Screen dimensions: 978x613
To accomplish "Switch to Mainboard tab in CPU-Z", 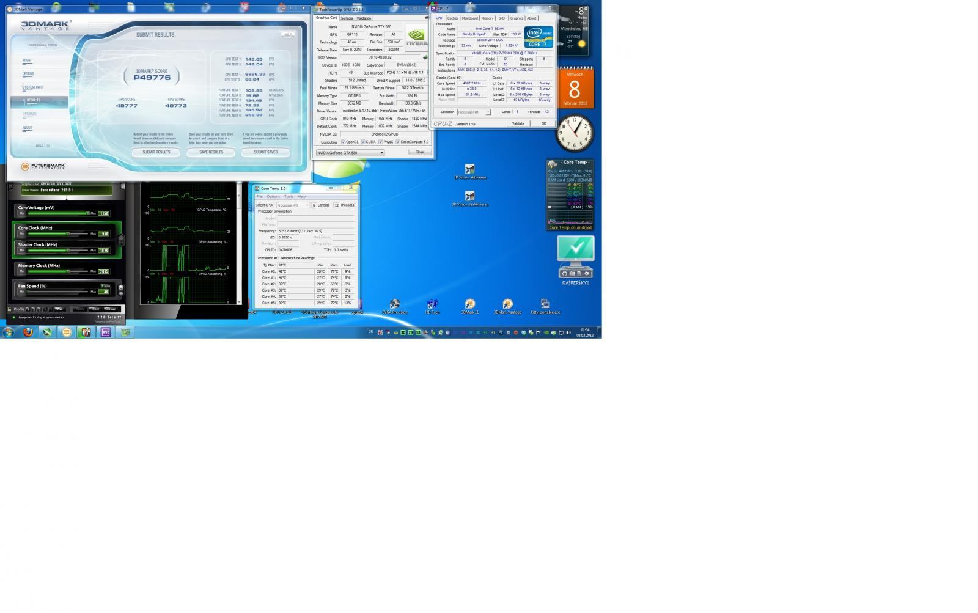I will point(470,18).
